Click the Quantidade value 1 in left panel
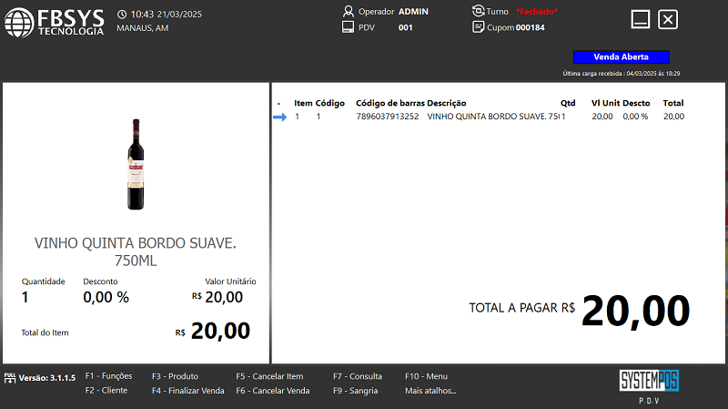This screenshot has height=409, width=728. 25,298
